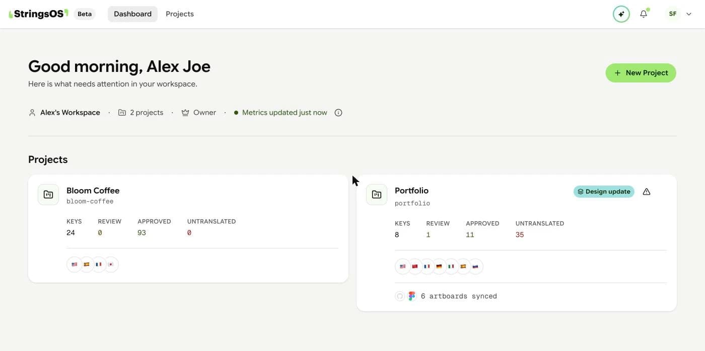
Task: Switch to the Dashboard tab
Action: click(132, 14)
